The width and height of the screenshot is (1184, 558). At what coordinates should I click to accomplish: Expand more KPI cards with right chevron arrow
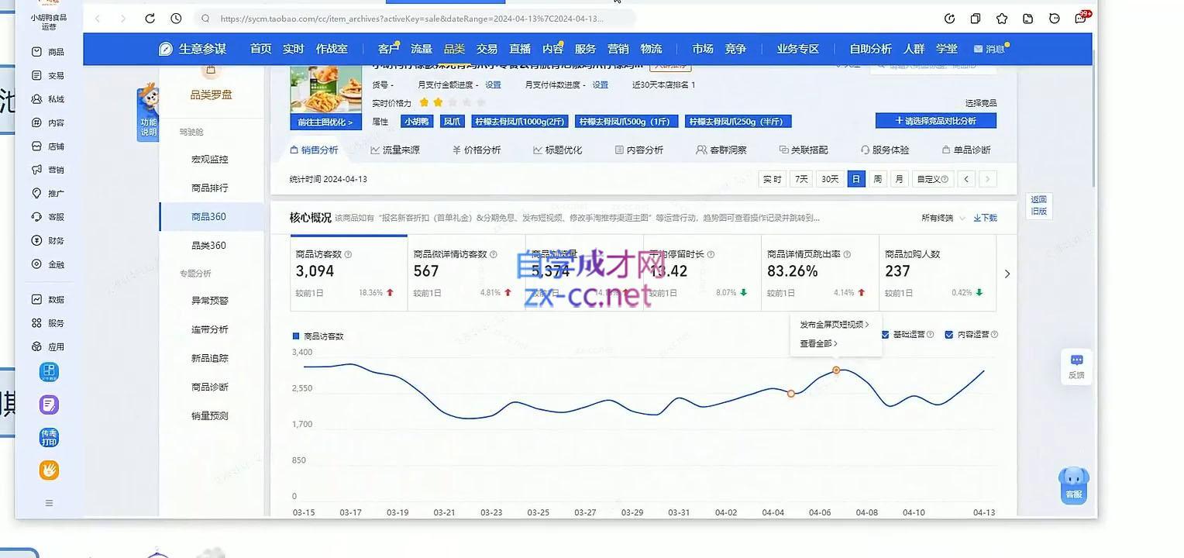1007,273
